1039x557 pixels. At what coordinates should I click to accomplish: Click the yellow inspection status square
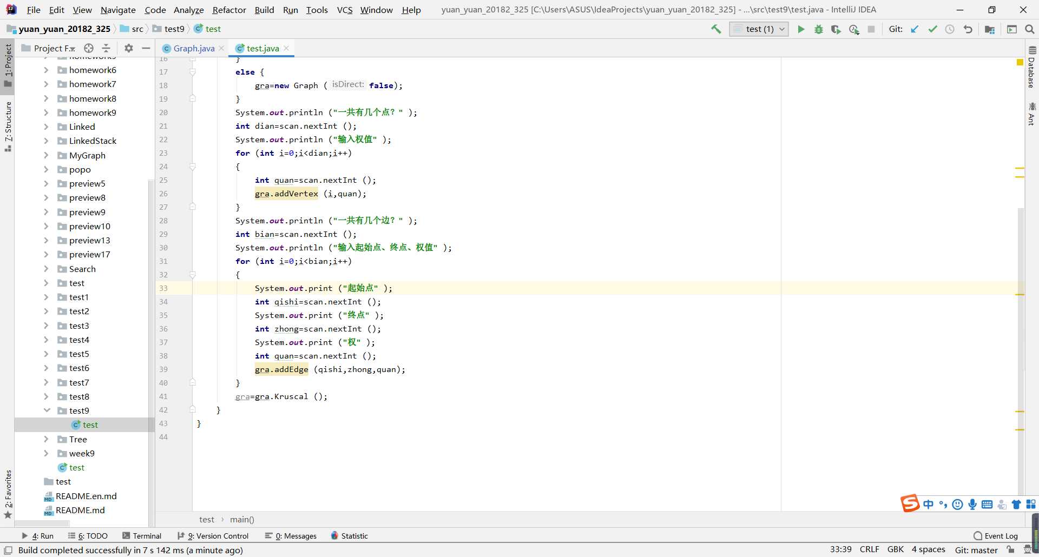1020,62
